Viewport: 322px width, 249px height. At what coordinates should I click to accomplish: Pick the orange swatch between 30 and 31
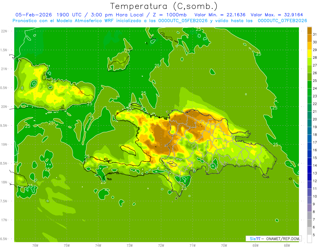point(309,38)
